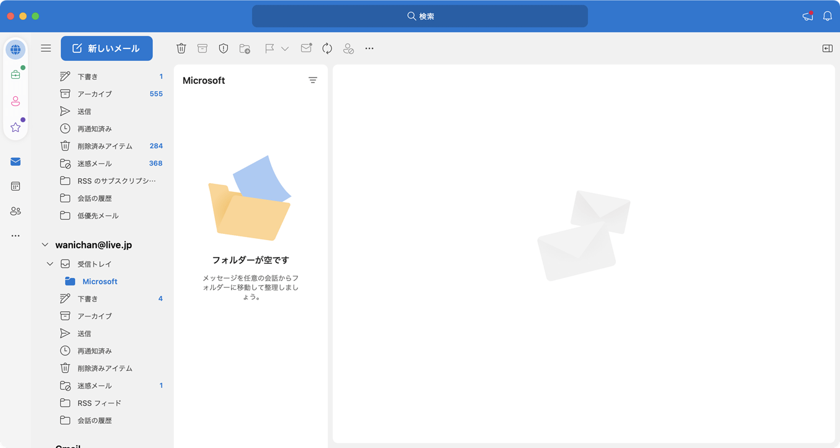Select the pink person account icon

16,101
